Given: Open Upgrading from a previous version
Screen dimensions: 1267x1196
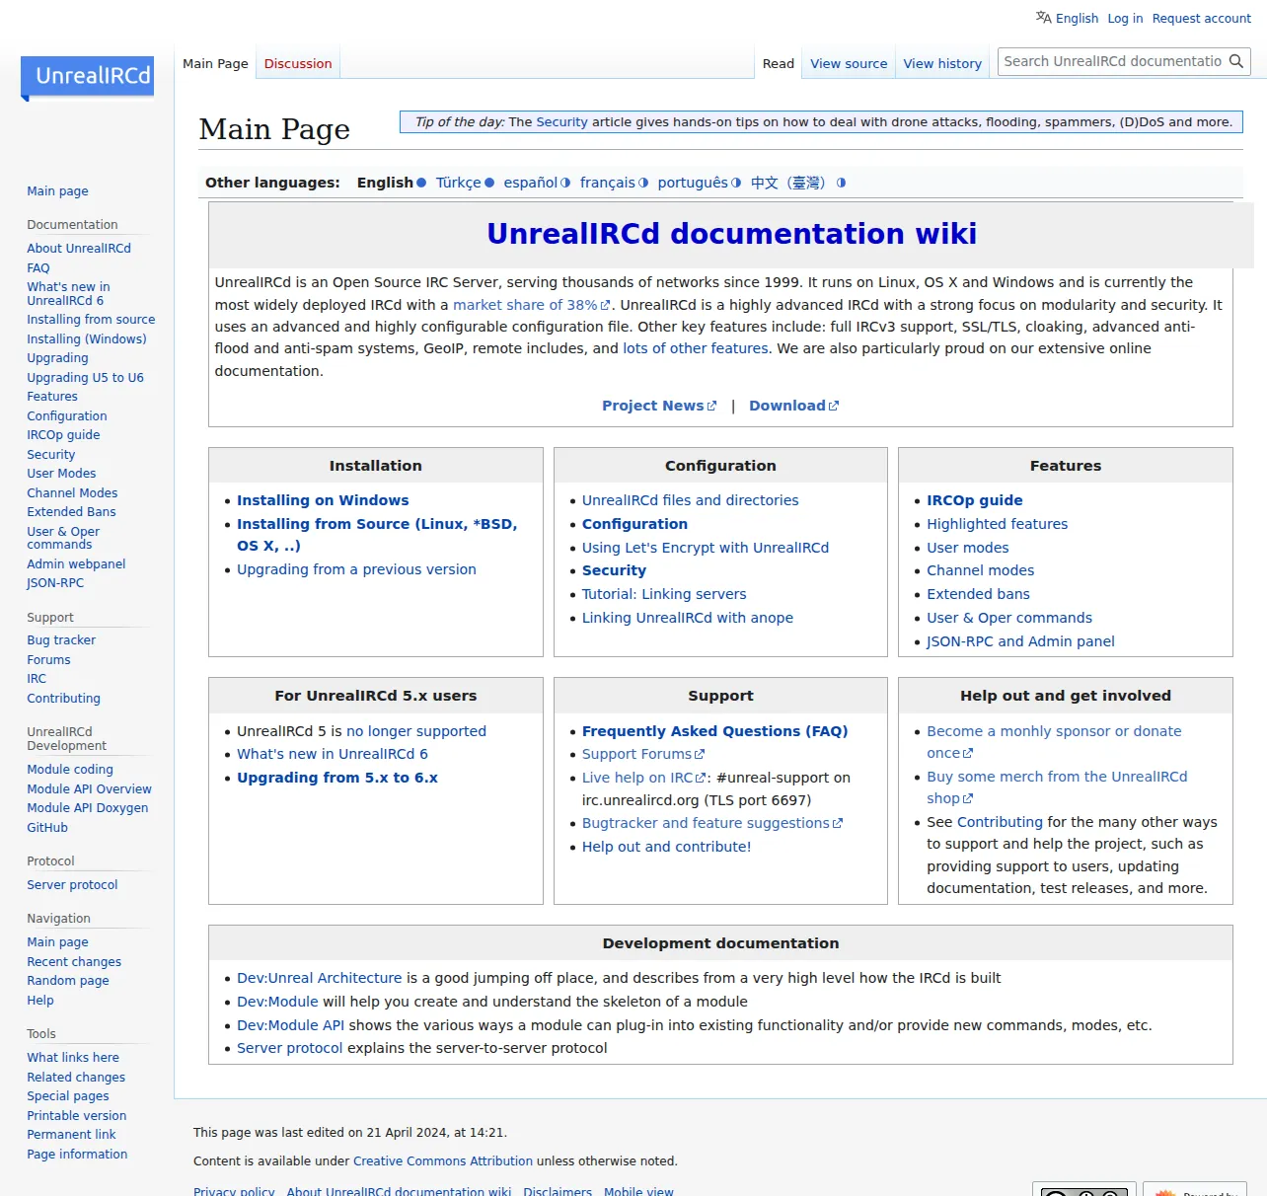Looking at the screenshot, I should point(356,569).
